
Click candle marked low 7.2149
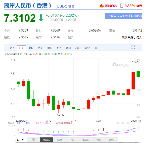tap(58, 107)
